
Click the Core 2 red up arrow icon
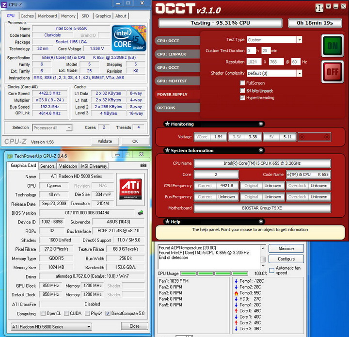click(236, 323)
